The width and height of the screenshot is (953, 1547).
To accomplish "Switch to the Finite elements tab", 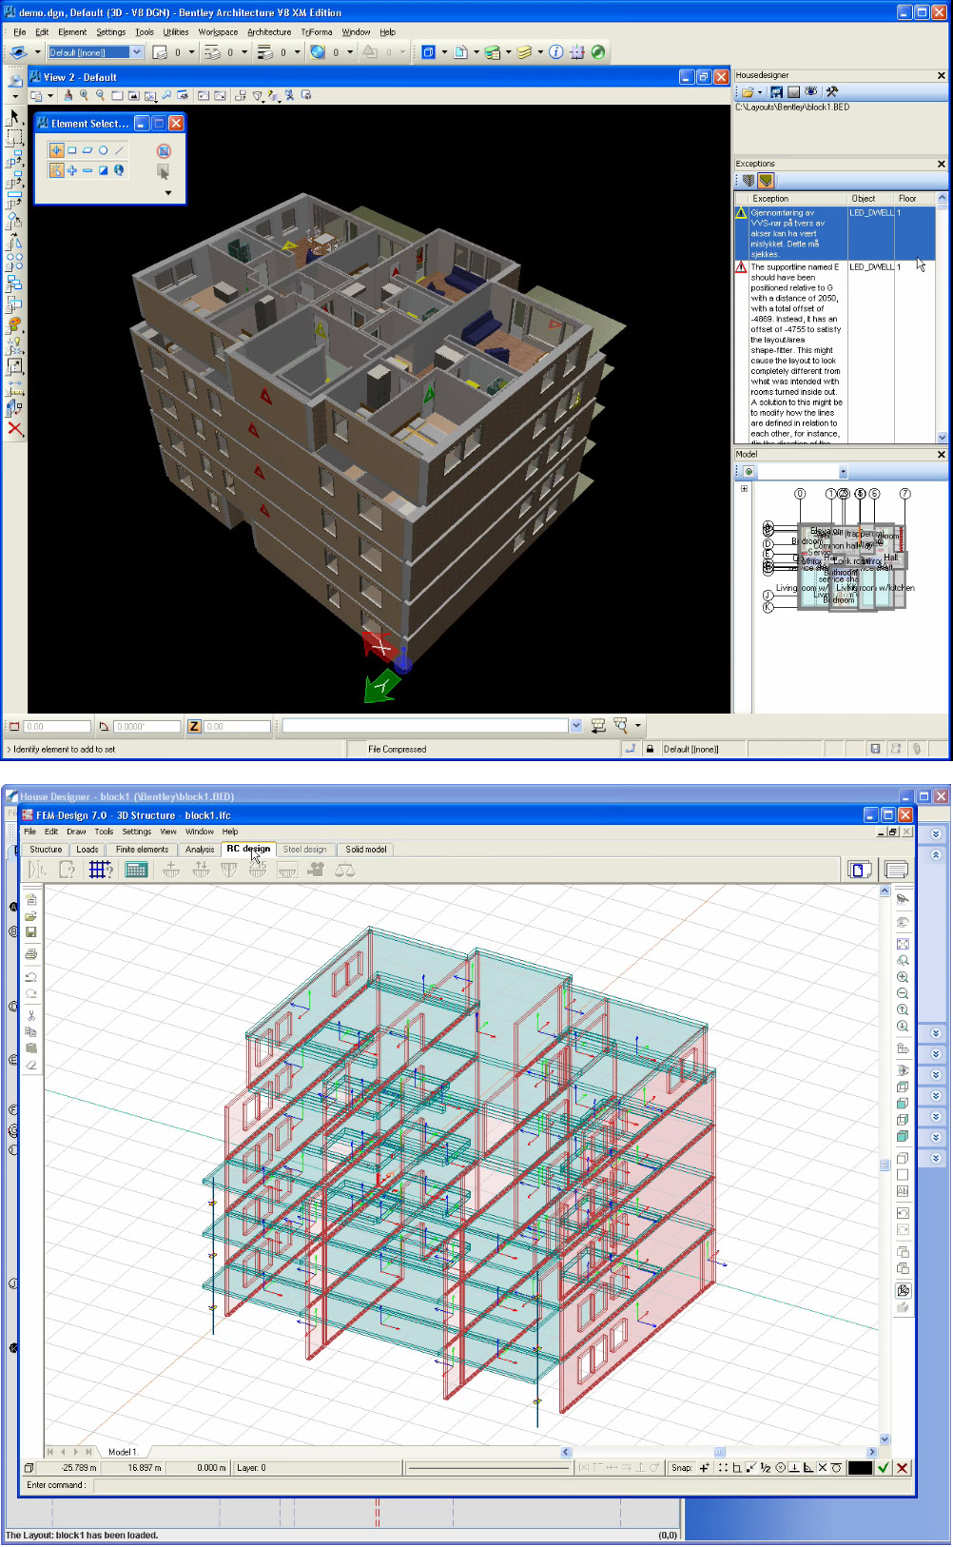I will click(x=142, y=850).
